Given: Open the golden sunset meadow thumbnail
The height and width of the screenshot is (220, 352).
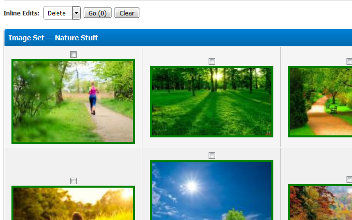Looking at the screenshot, I should point(73,203).
